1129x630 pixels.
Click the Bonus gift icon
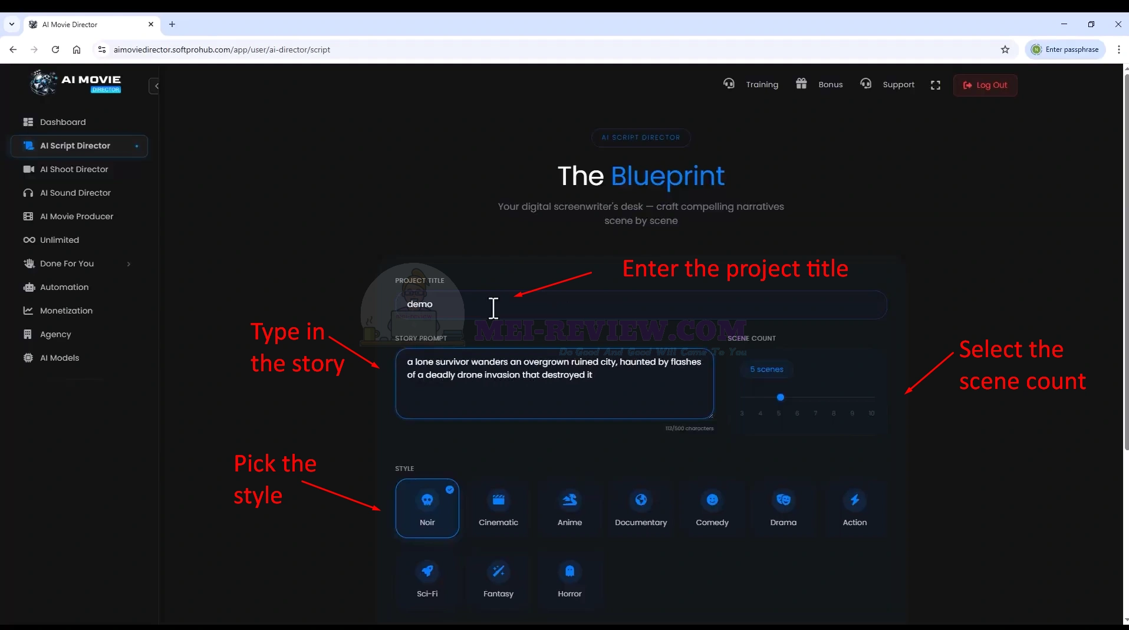(x=801, y=84)
